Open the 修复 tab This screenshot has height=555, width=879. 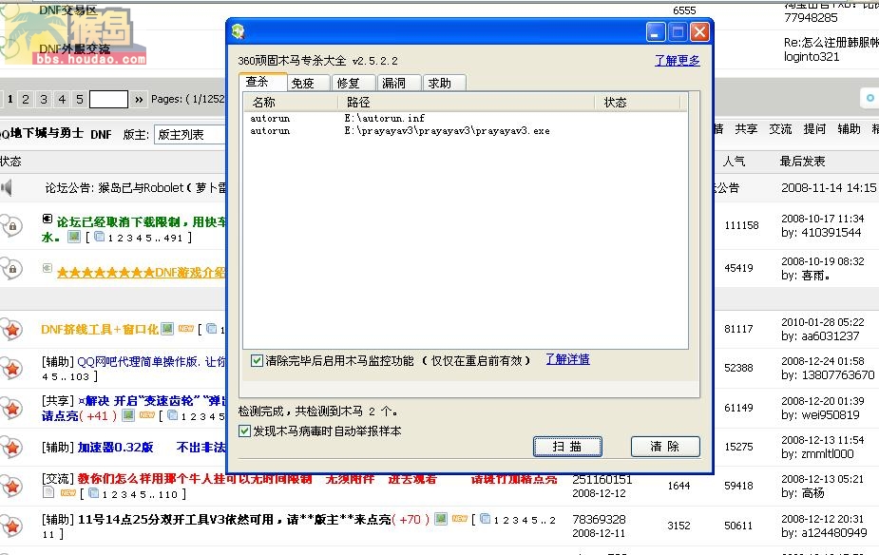(x=354, y=83)
